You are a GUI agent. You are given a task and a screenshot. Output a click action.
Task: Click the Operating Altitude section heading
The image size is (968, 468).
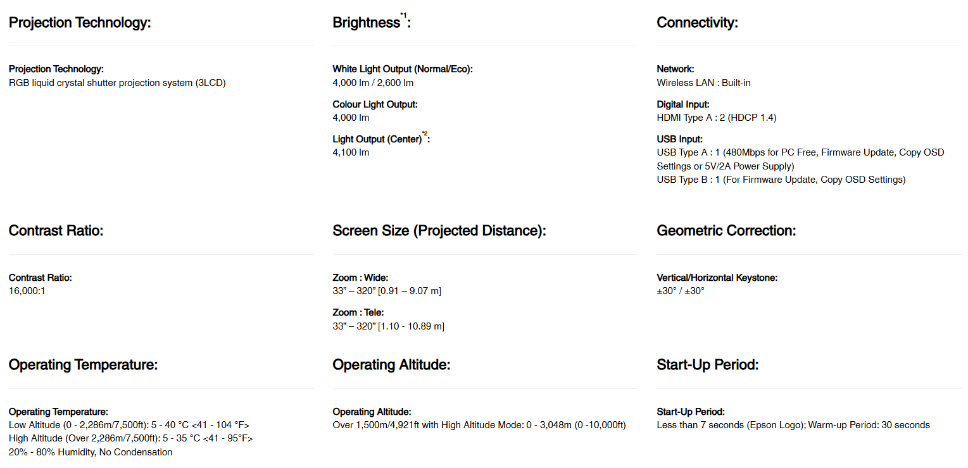pyautogui.click(x=391, y=365)
